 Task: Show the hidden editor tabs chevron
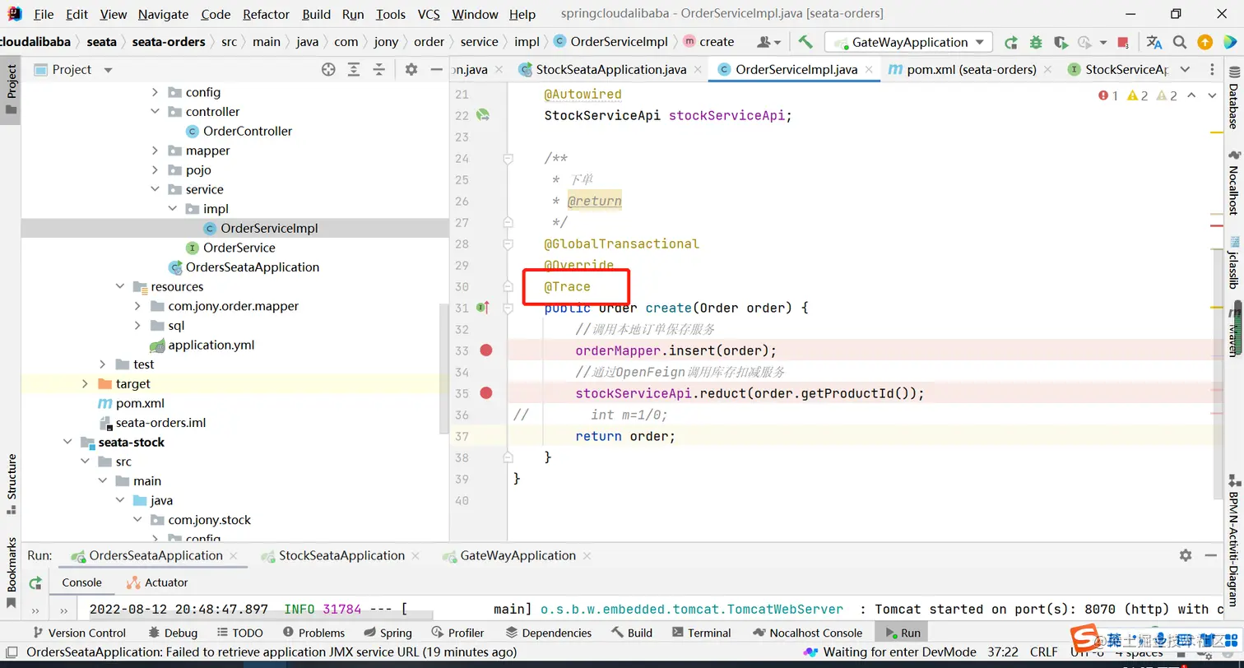coord(1185,70)
